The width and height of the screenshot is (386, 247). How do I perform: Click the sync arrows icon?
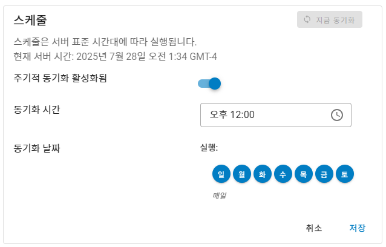pos(307,19)
